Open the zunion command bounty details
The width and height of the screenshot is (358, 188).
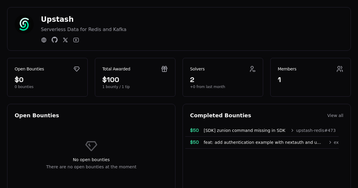pyautogui.click(x=244, y=130)
